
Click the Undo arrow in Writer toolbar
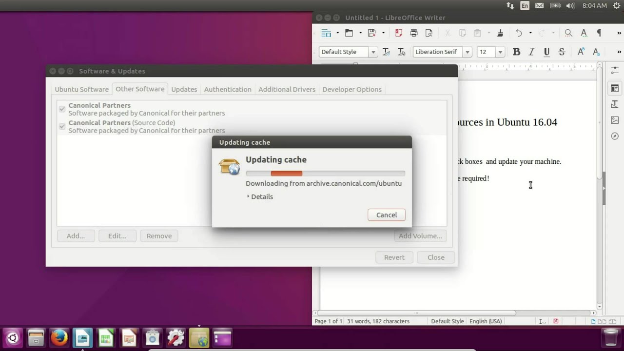(519, 33)
